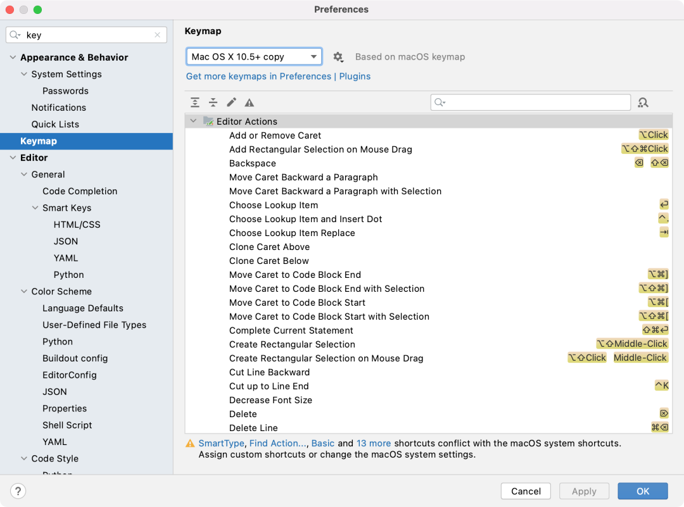Viewport: 684px width, 507px height.
Task: Collapse the Editor Actions group
Action: [x=193, y=121]
